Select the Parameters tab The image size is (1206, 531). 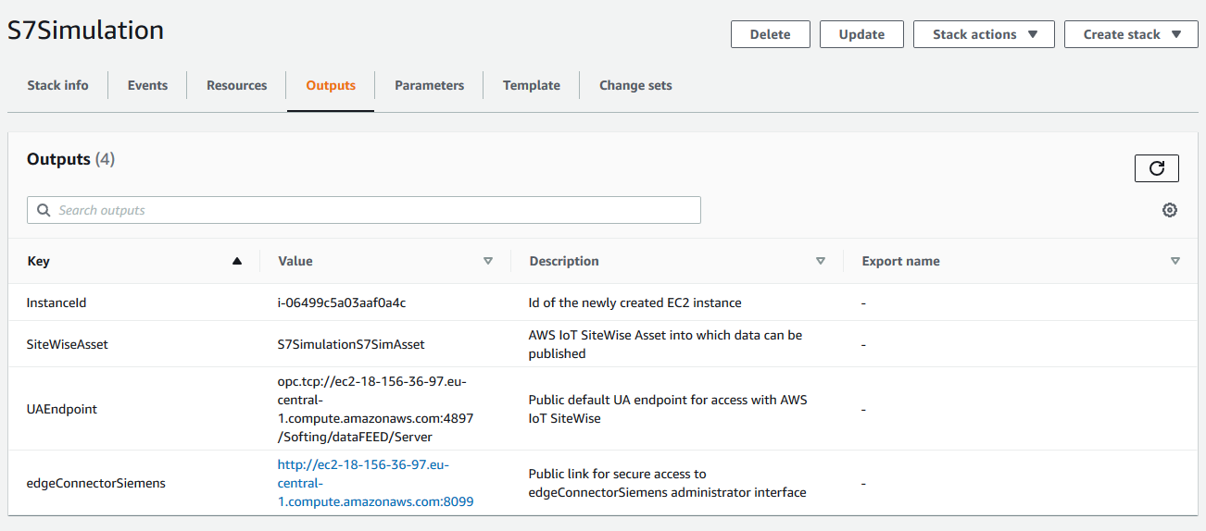tap(429, 85)
